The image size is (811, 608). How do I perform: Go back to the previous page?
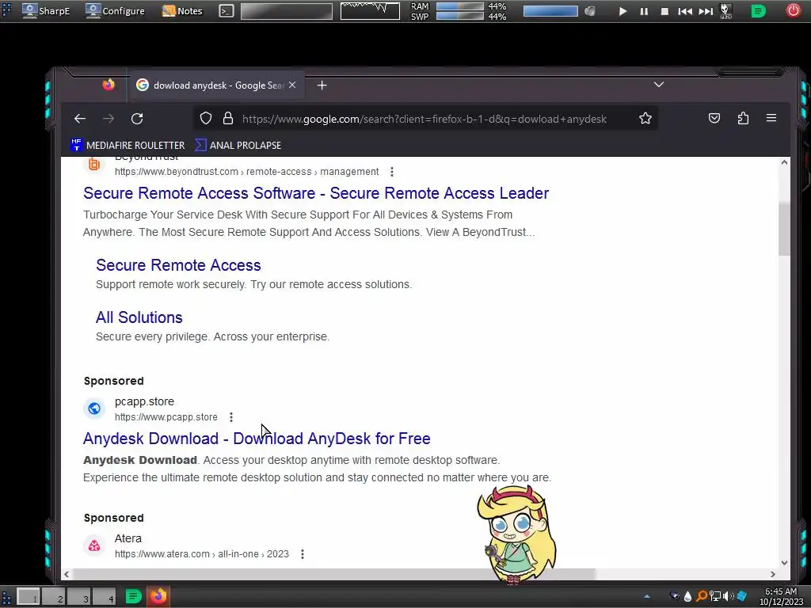click(x=80, y=119)
